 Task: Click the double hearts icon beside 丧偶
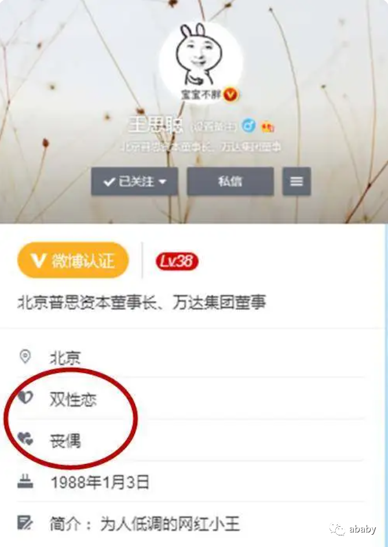pos(25,439)
